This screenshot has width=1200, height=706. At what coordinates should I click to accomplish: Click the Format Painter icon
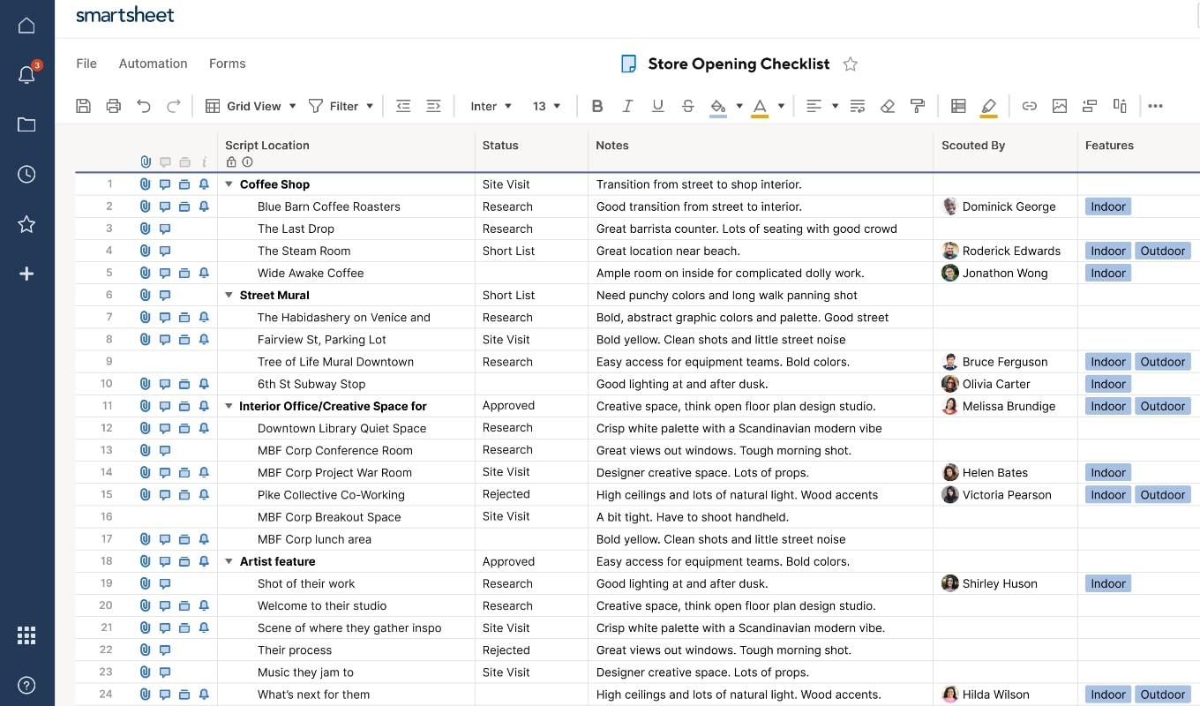pos(918,106)
